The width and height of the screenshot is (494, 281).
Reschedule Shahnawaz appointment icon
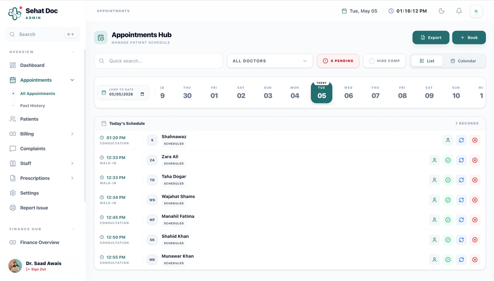click(x=461, y=140)
